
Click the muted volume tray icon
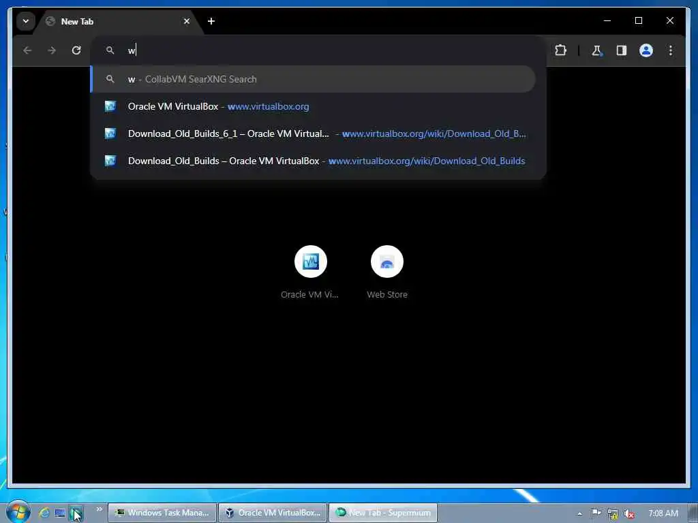click(x=628, y=513)
